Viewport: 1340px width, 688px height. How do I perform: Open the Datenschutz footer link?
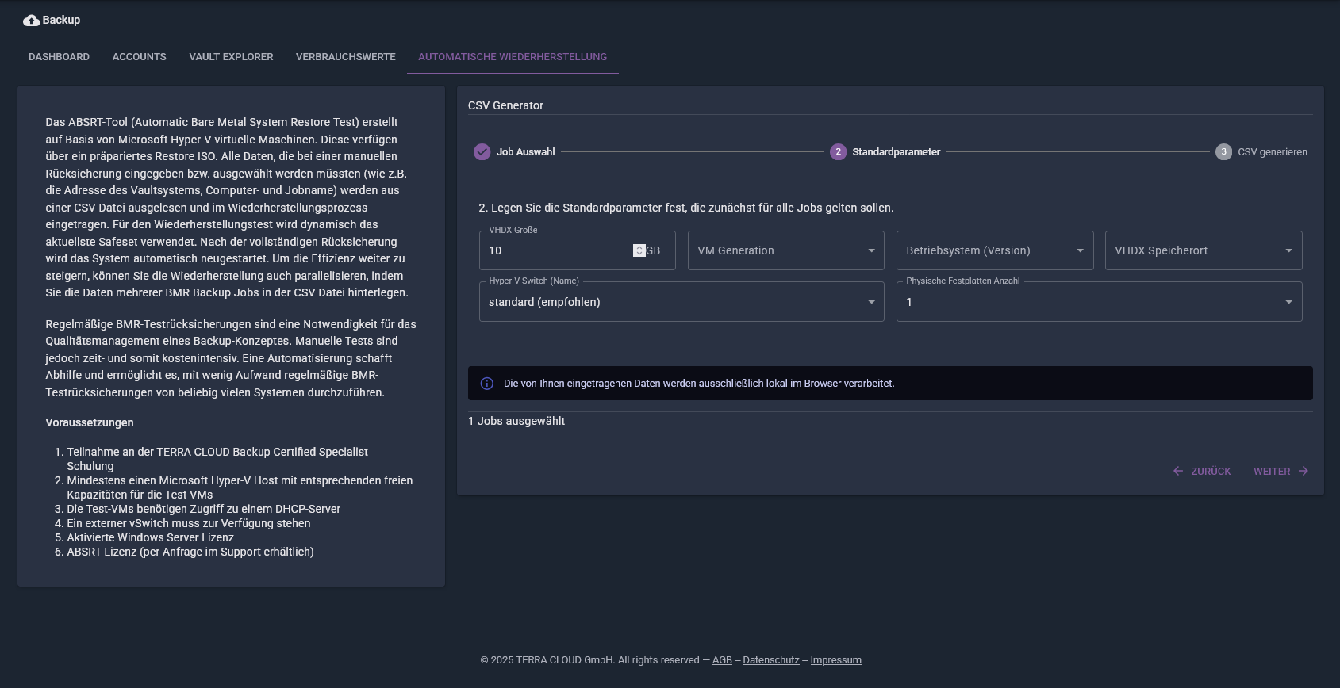click(771, 660)
